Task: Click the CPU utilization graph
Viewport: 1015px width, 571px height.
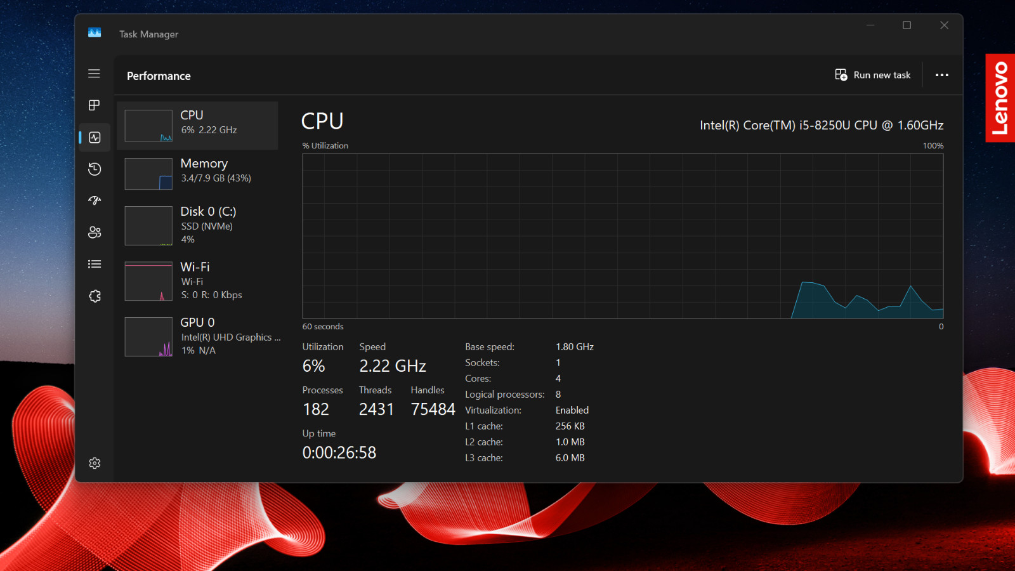Action: (623, 236)
